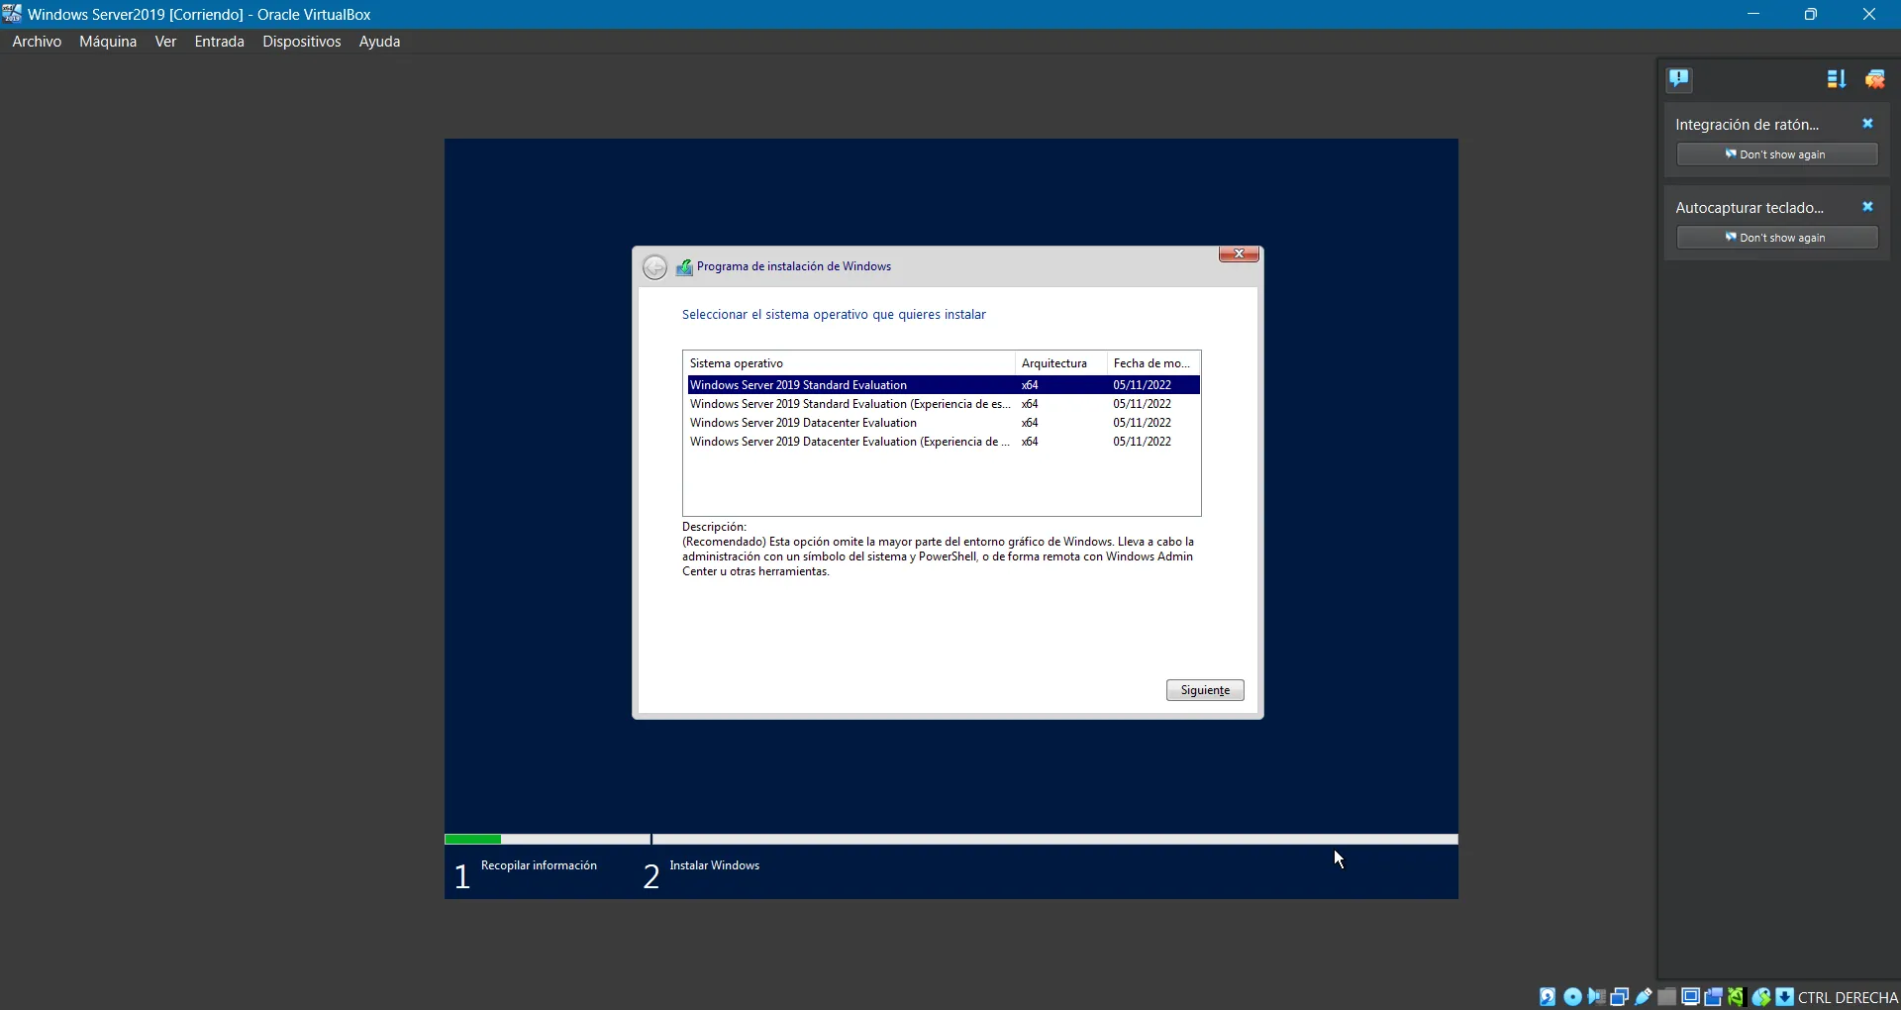Click the green installation progress bar segment
This screenshot has width=1901, height=1010.
(472, 840)
